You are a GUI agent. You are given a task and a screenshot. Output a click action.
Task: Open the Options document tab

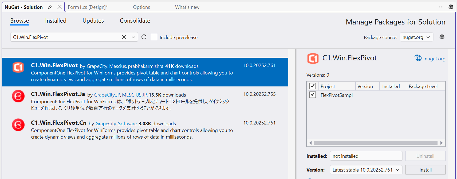141,7
